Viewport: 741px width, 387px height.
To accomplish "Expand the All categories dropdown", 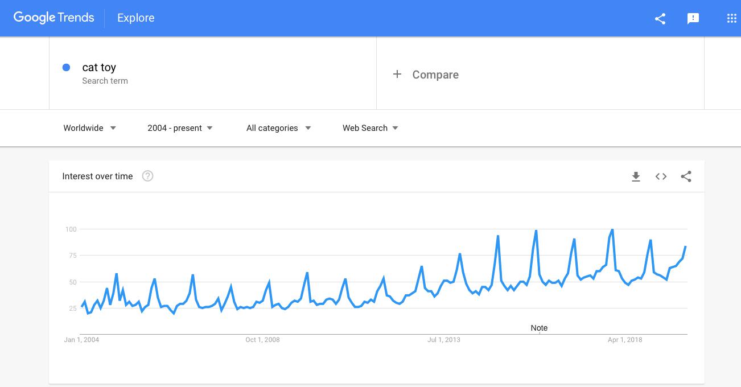I will [279, 128].
